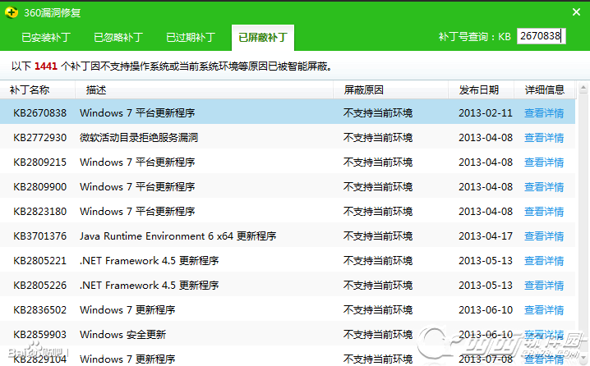Select the KB2836502 patch name
Viewport: 590px width, 366px height.
point(40,310)
